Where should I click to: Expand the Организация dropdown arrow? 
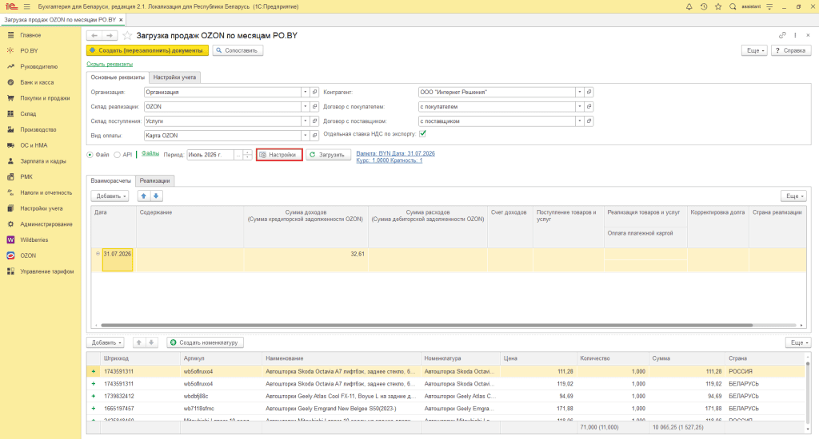pyautogui.click(x=305, y=92)
